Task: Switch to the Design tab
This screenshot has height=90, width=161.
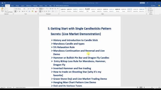Action: 17,6
